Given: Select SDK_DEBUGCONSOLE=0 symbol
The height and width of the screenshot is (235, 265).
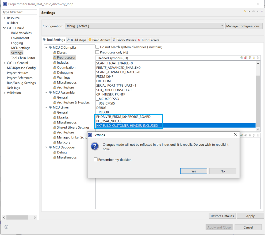Looking at the screenshot, I should (114, 90).
